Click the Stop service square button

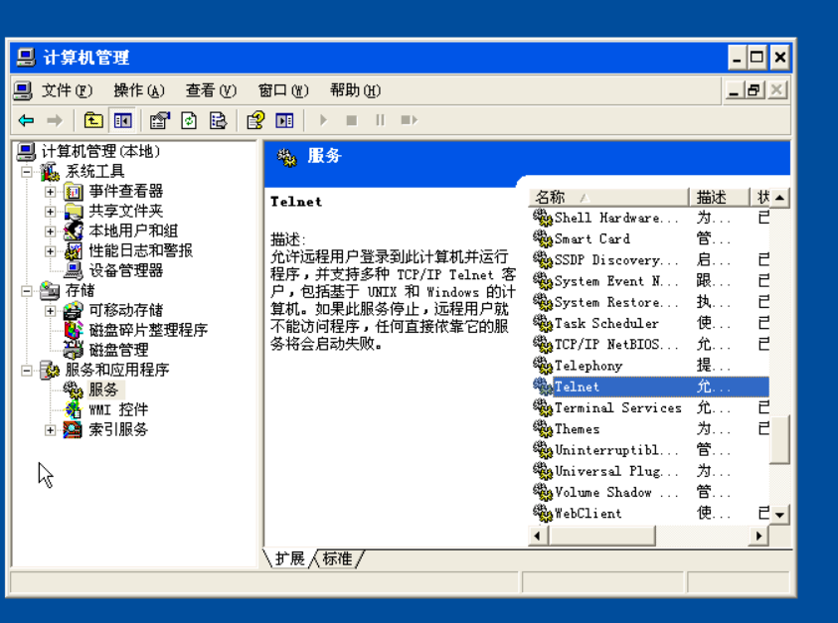351,120
